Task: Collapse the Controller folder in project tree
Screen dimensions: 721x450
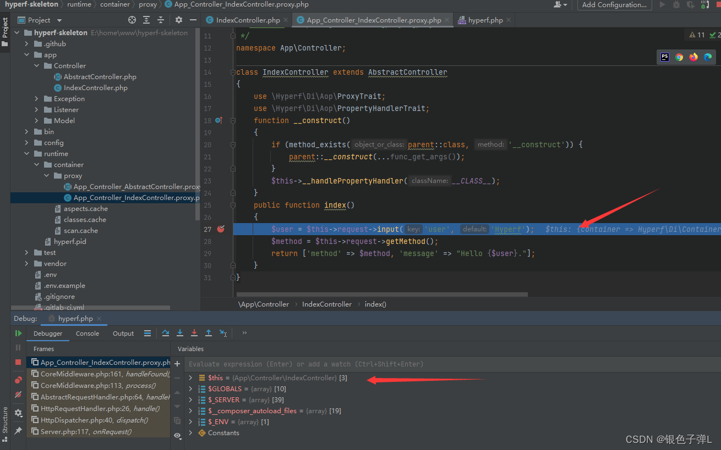Action: click(36, 65)
